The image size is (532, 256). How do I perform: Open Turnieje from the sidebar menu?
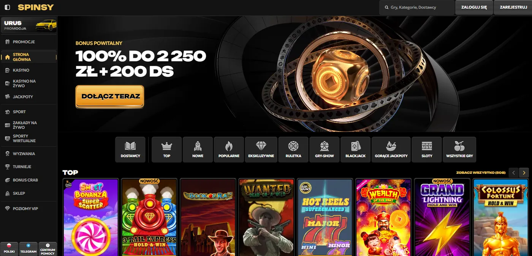(22, 167)
